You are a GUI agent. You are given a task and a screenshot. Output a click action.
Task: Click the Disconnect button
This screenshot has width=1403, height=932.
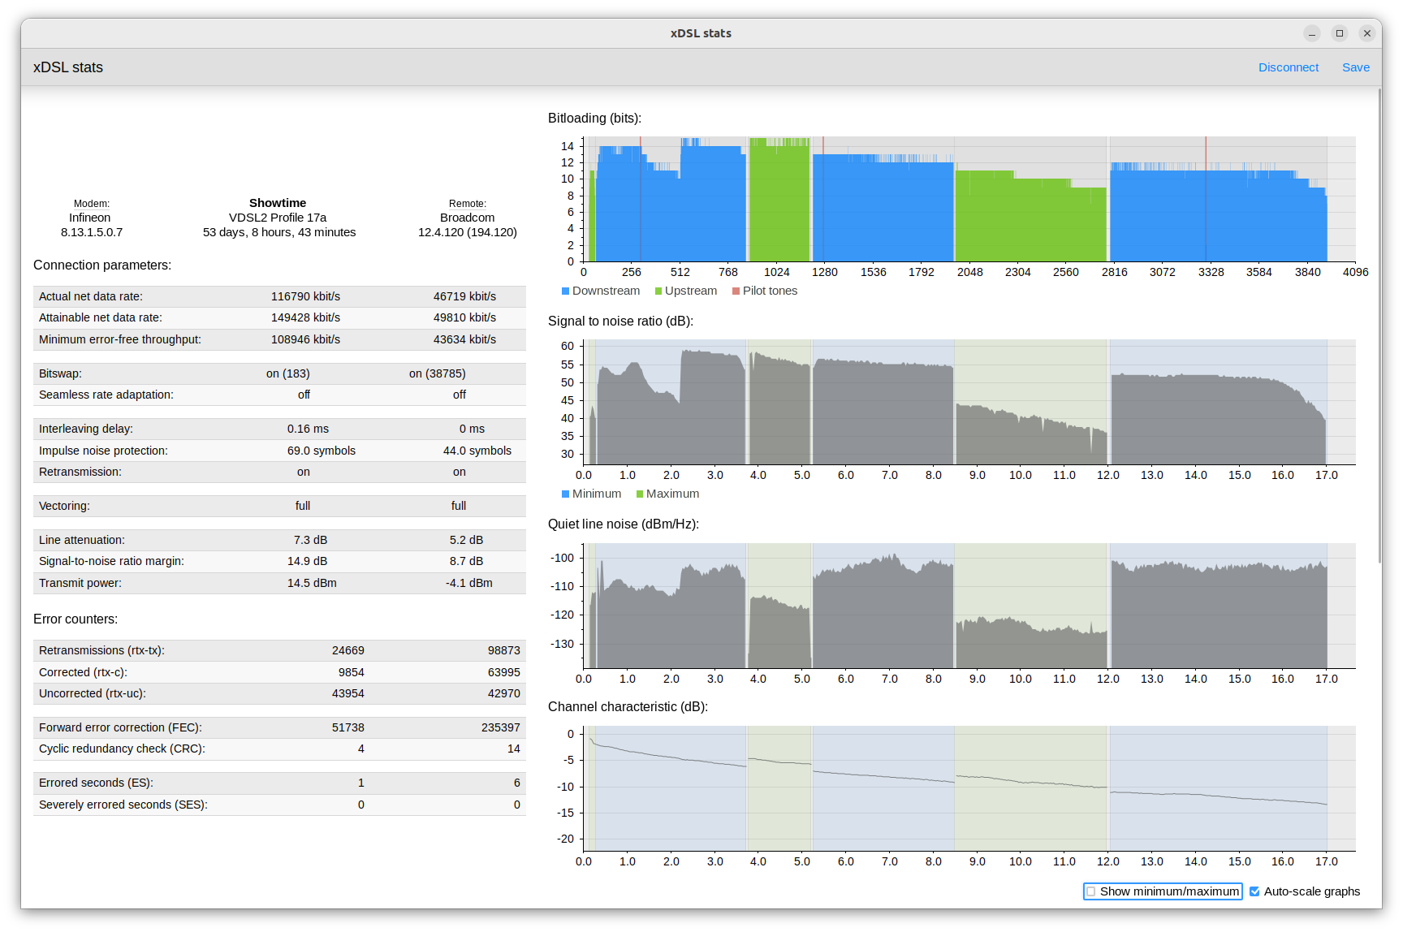1288,67
